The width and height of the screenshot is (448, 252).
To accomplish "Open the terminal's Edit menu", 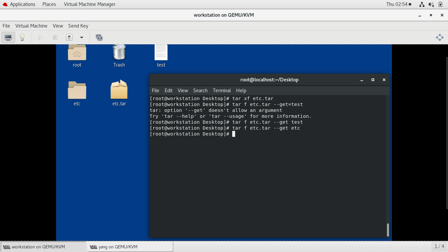I will [169, 91].
